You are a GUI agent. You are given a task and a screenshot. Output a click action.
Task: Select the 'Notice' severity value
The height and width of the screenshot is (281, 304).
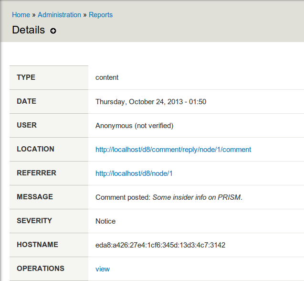point(105,221)
